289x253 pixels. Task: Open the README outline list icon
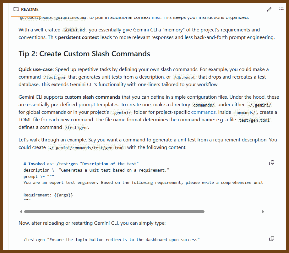pos(281,9)
